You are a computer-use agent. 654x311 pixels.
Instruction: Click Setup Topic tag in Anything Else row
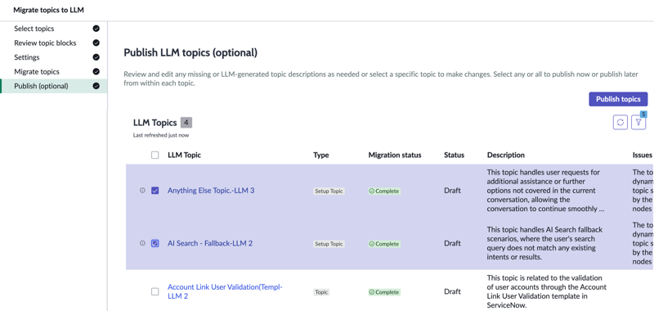[x=329, y=192]
